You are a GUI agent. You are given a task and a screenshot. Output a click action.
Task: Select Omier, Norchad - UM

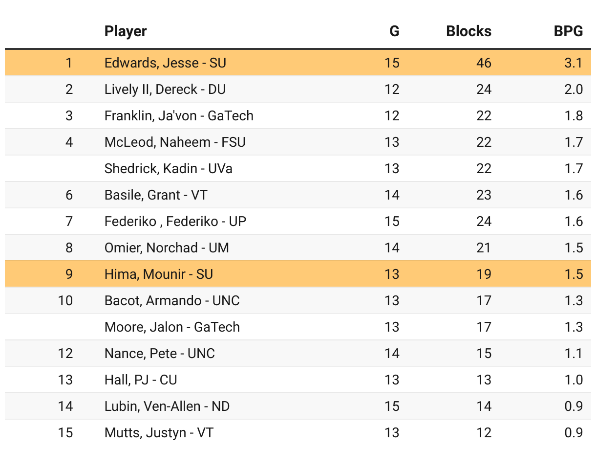click(167, 247)
